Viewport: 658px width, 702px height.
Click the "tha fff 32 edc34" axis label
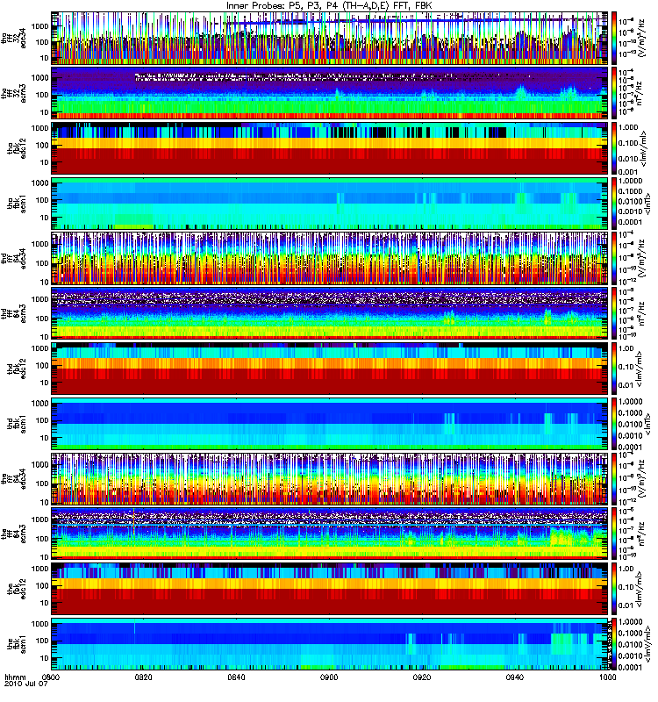[x=13, y=38]
